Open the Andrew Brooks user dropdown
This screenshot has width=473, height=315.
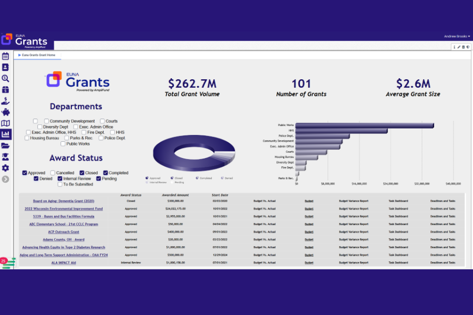(x=457, y=36)
